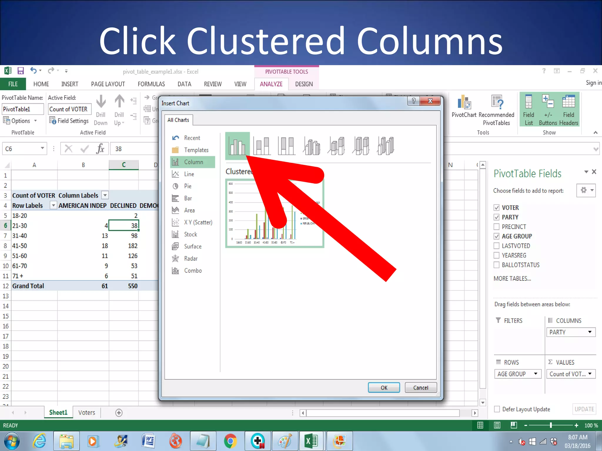The height and width of the screenshot is (451, 602).
Task: Open the FILE tab
Action: [13, 84]
